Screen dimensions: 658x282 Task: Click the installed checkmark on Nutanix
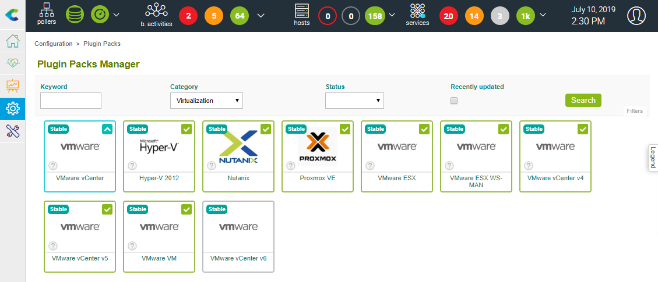pyautogui.click(x=266, y=129)
